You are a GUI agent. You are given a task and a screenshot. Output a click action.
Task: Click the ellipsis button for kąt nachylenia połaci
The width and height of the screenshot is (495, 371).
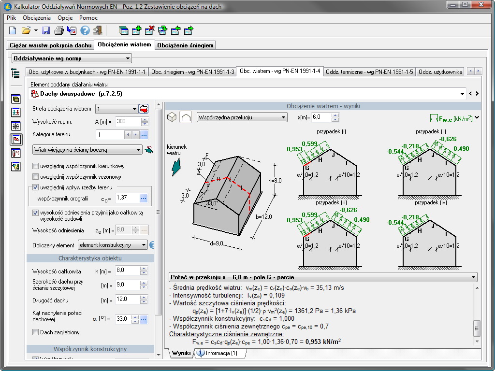[x=143, y=320]
